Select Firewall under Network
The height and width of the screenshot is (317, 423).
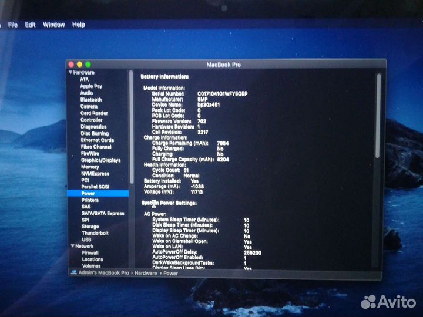tap(90, 252)
